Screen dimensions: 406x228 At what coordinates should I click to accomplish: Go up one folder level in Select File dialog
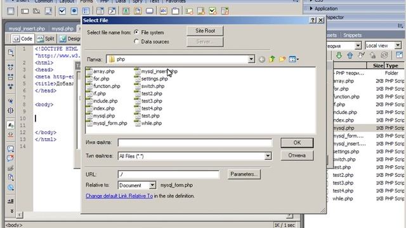point(272,59)
